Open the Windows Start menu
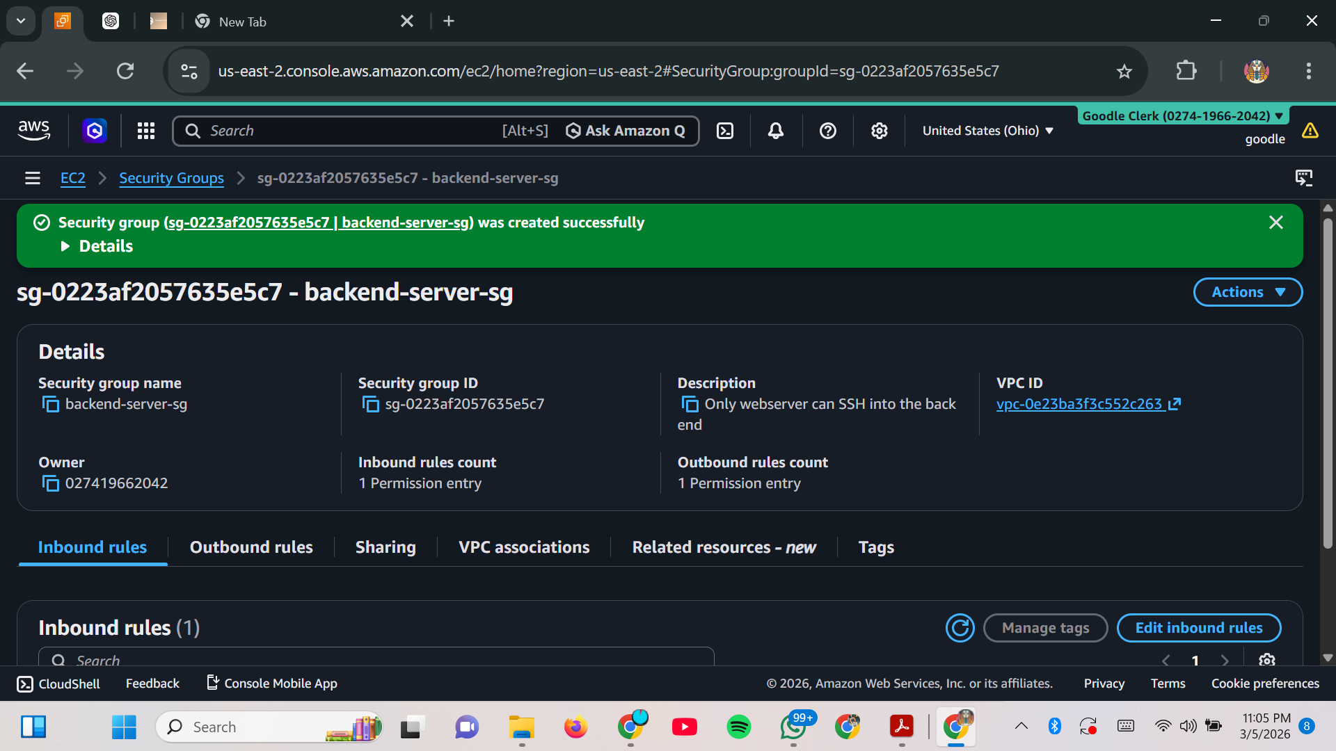The height and width of the screenshot is (751, 1336). tap(124, 727)
